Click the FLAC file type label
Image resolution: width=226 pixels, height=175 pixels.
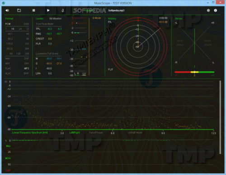(8, 68)
